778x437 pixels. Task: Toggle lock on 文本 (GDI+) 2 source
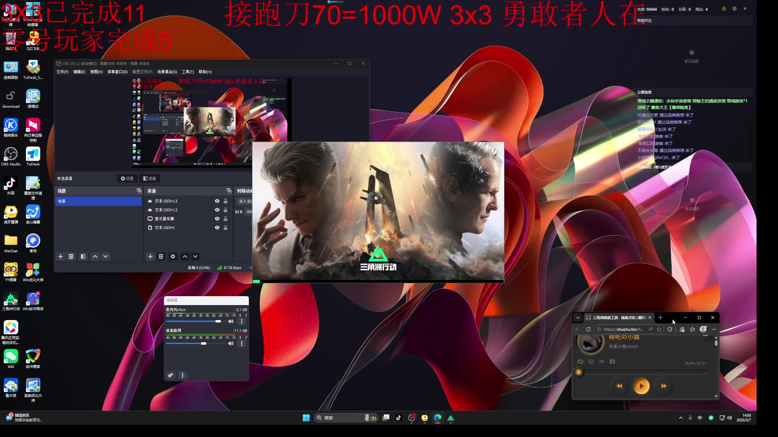(226, 210)
